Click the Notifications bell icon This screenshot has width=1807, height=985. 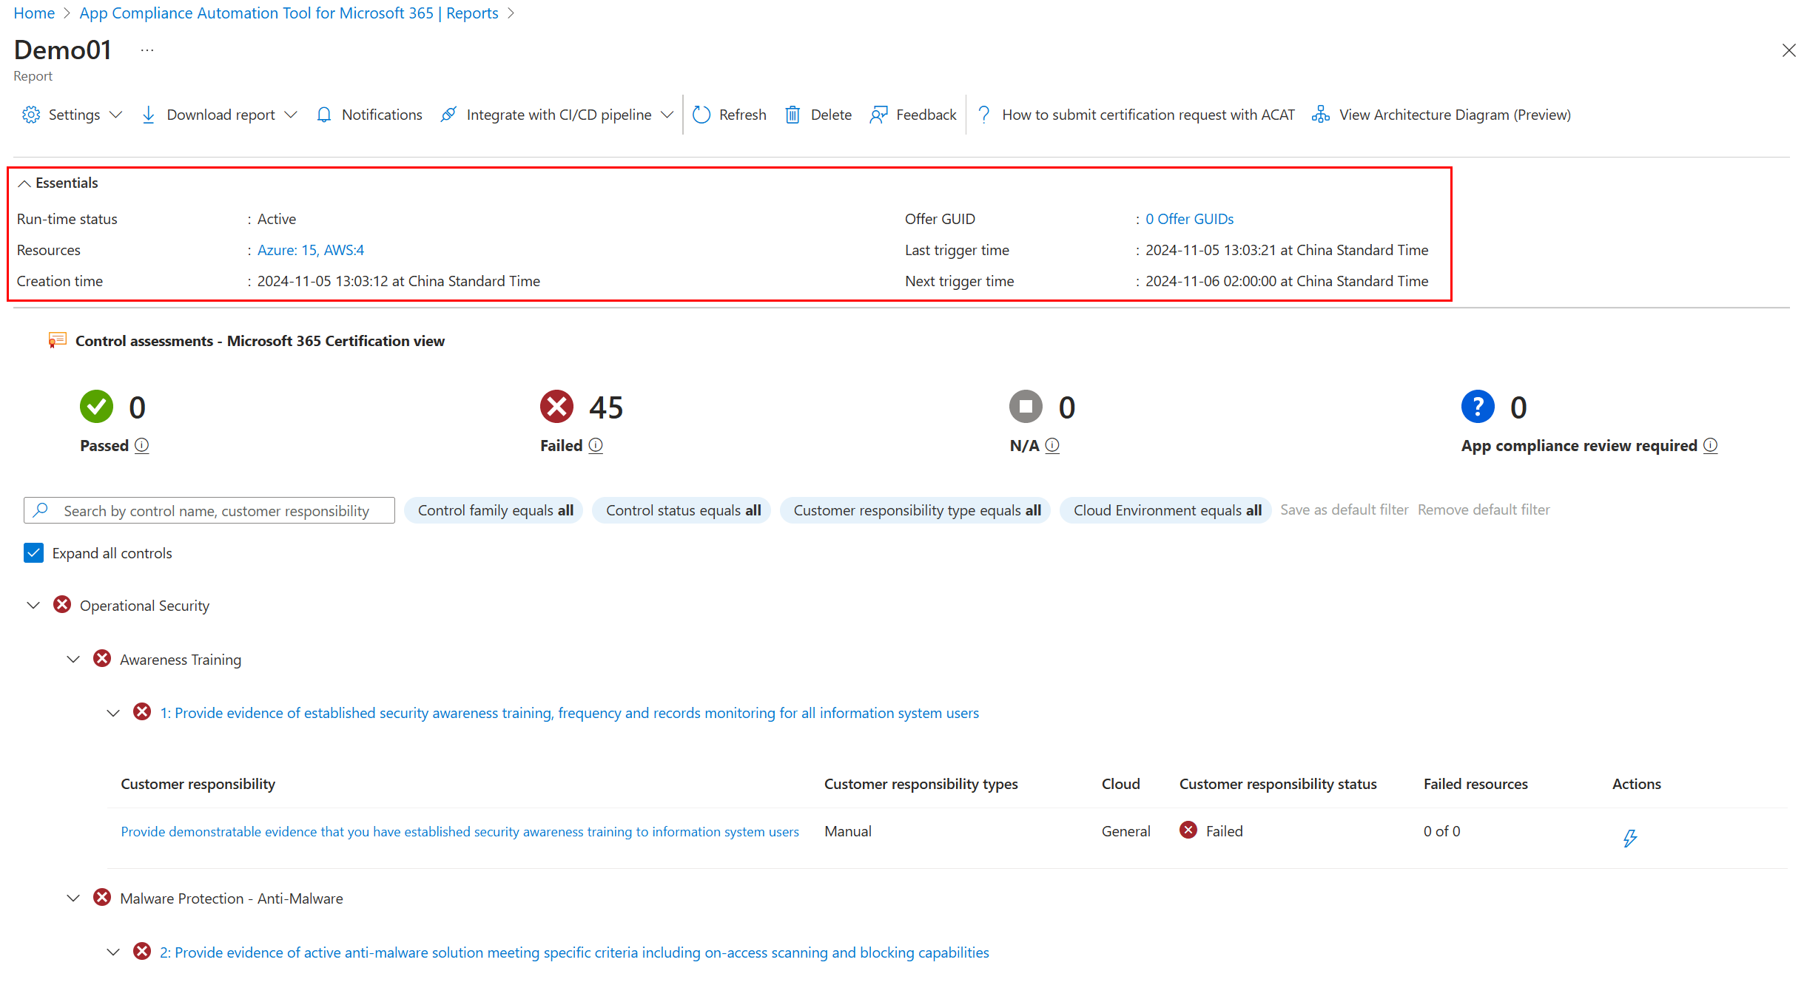tap(323, 115)
